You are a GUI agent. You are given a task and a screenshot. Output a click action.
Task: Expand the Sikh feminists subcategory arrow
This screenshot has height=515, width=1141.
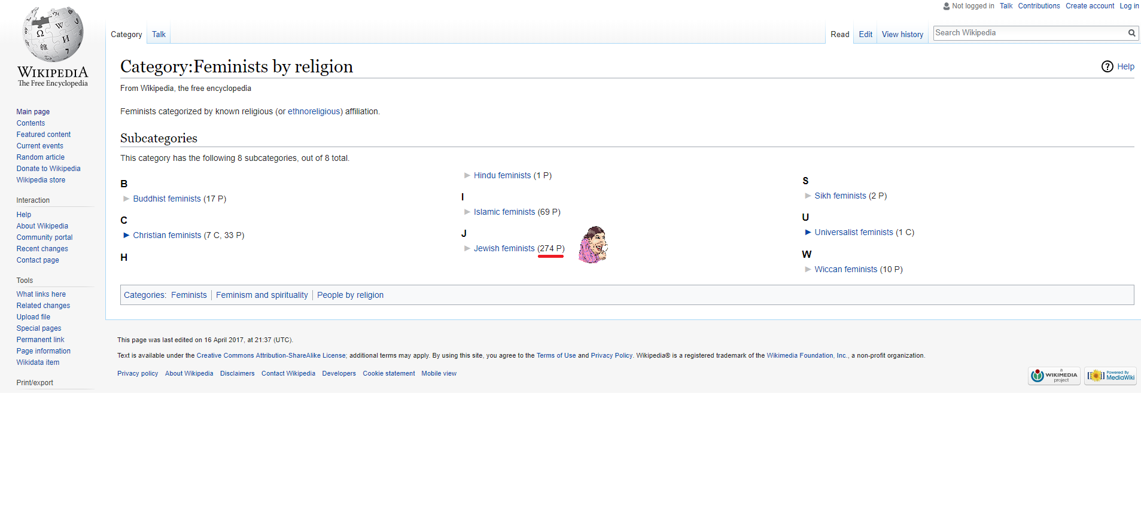808,196
